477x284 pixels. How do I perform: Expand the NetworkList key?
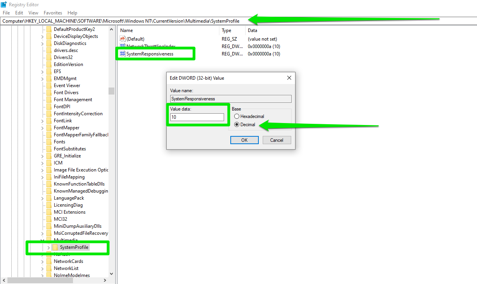43,268
